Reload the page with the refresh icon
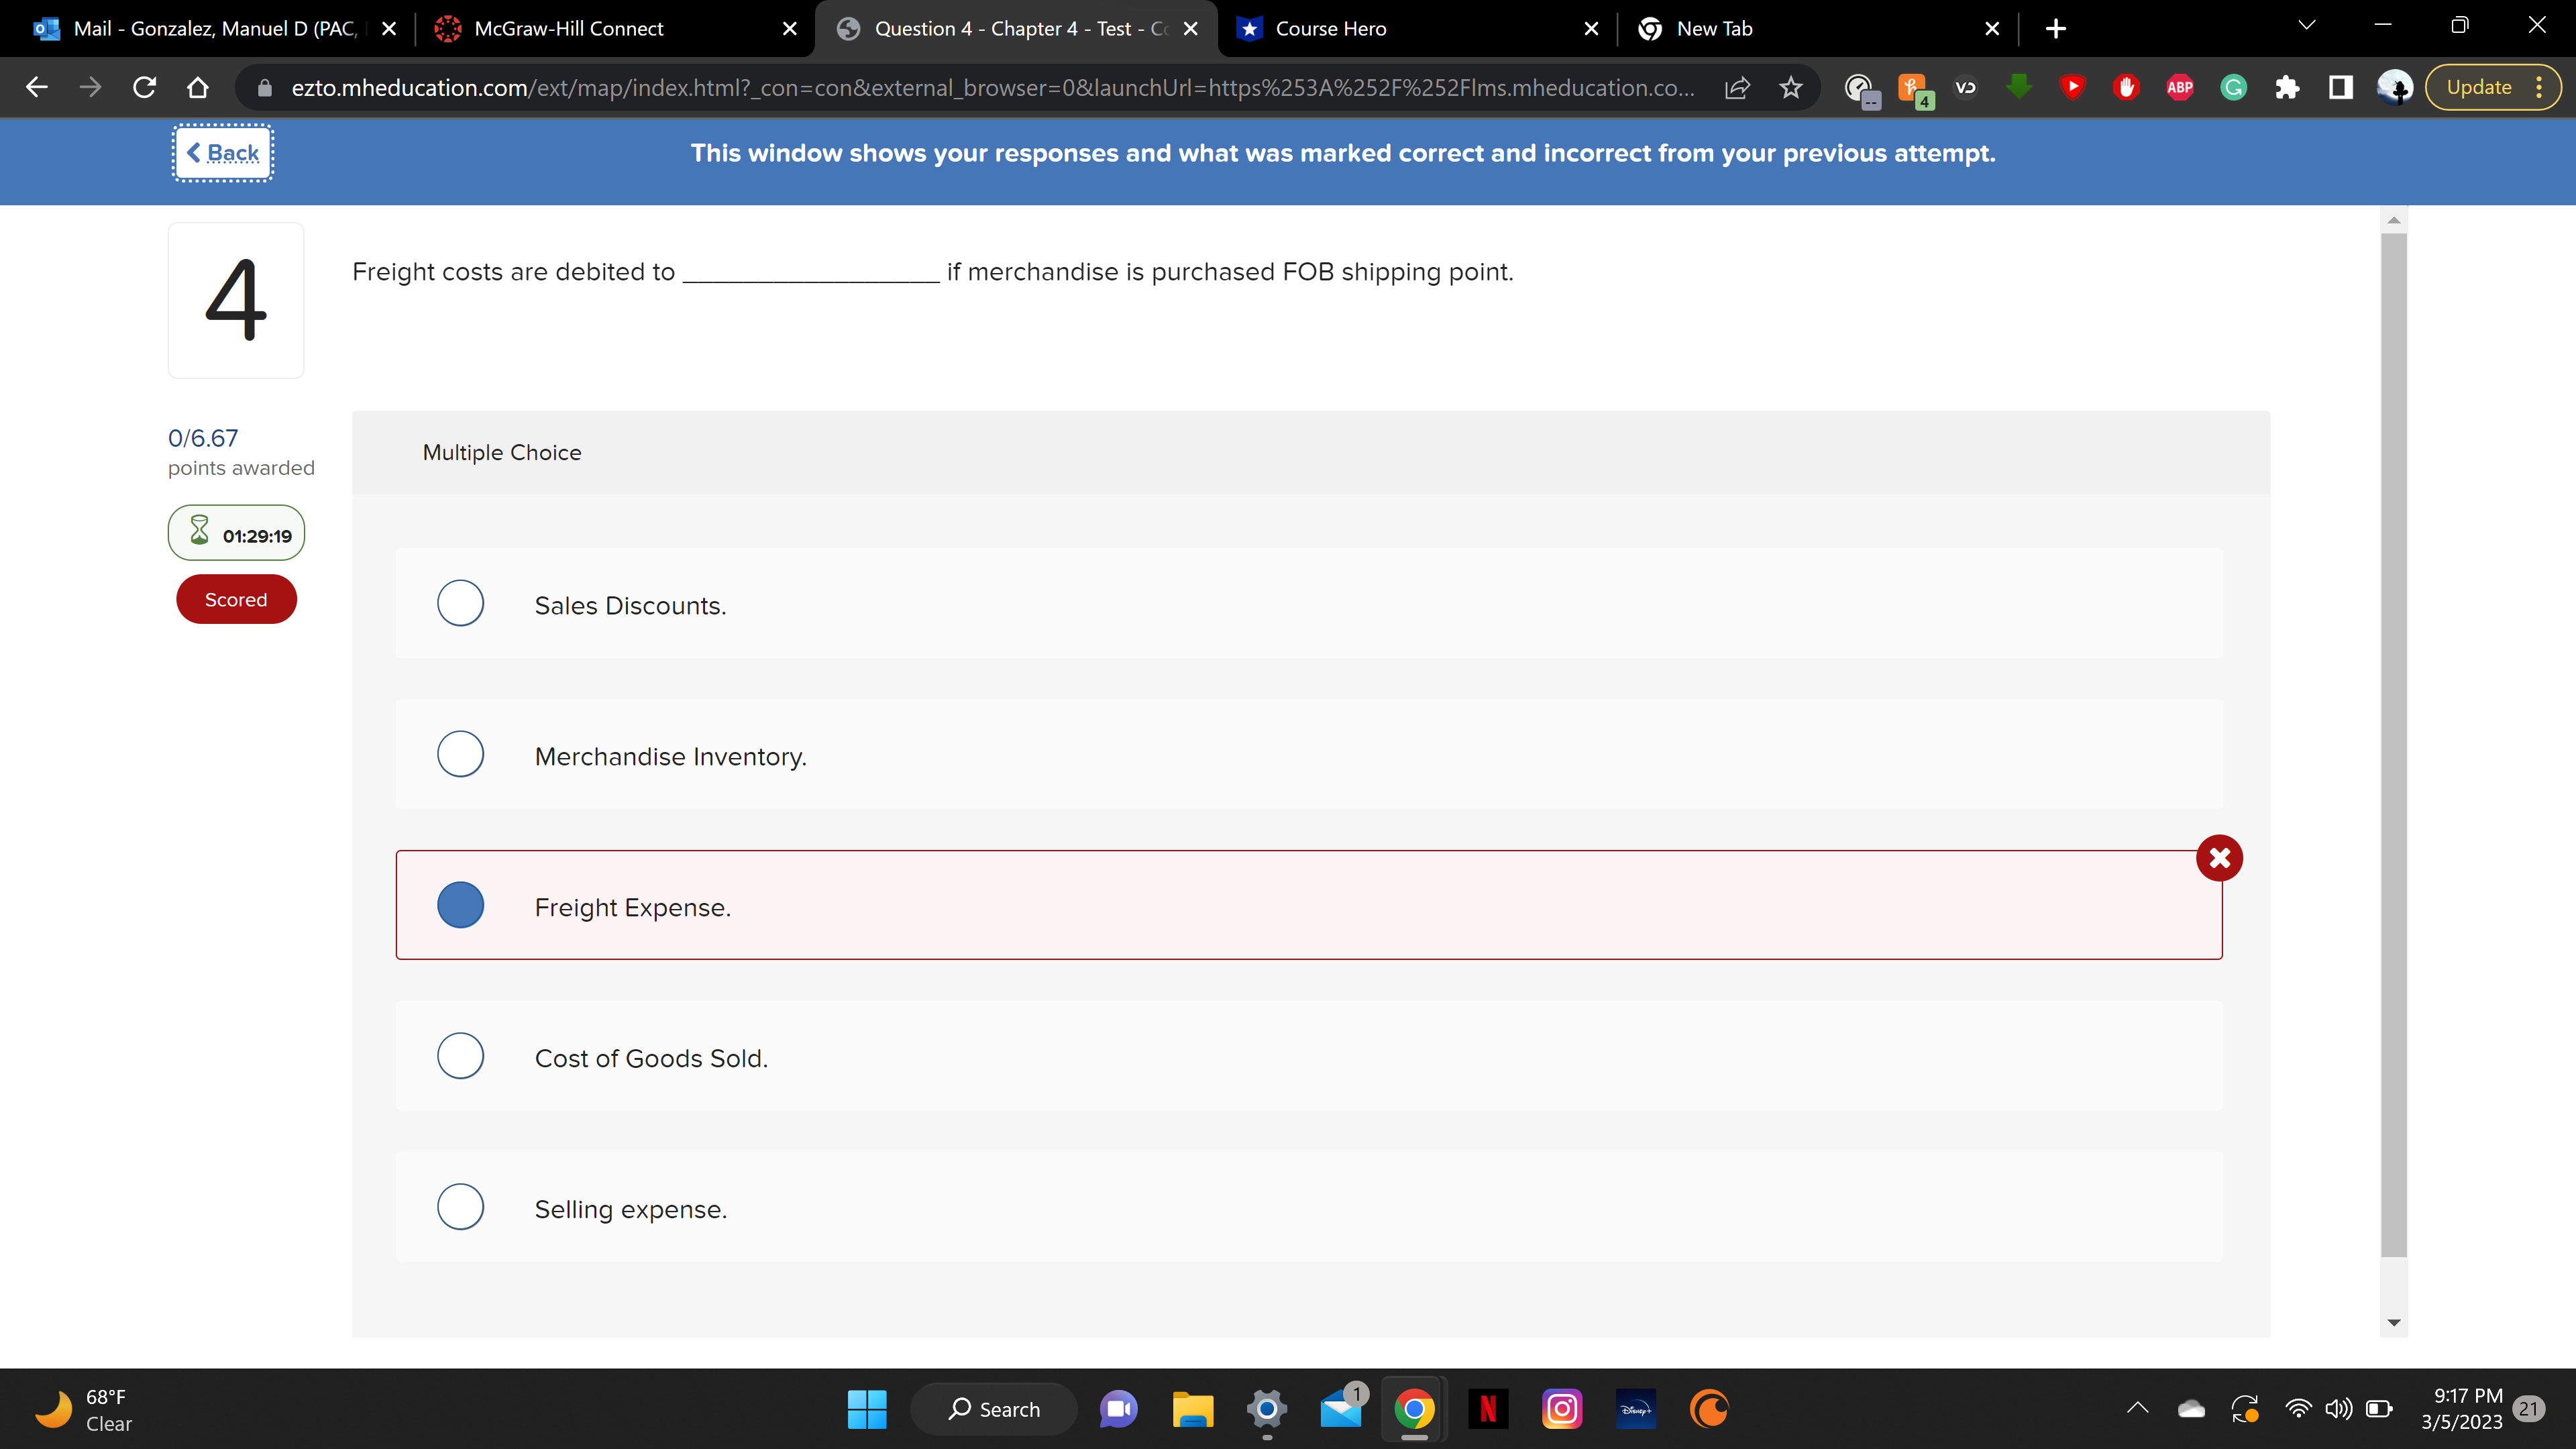Viewport: 2576px width, 1449px height. 144,88
